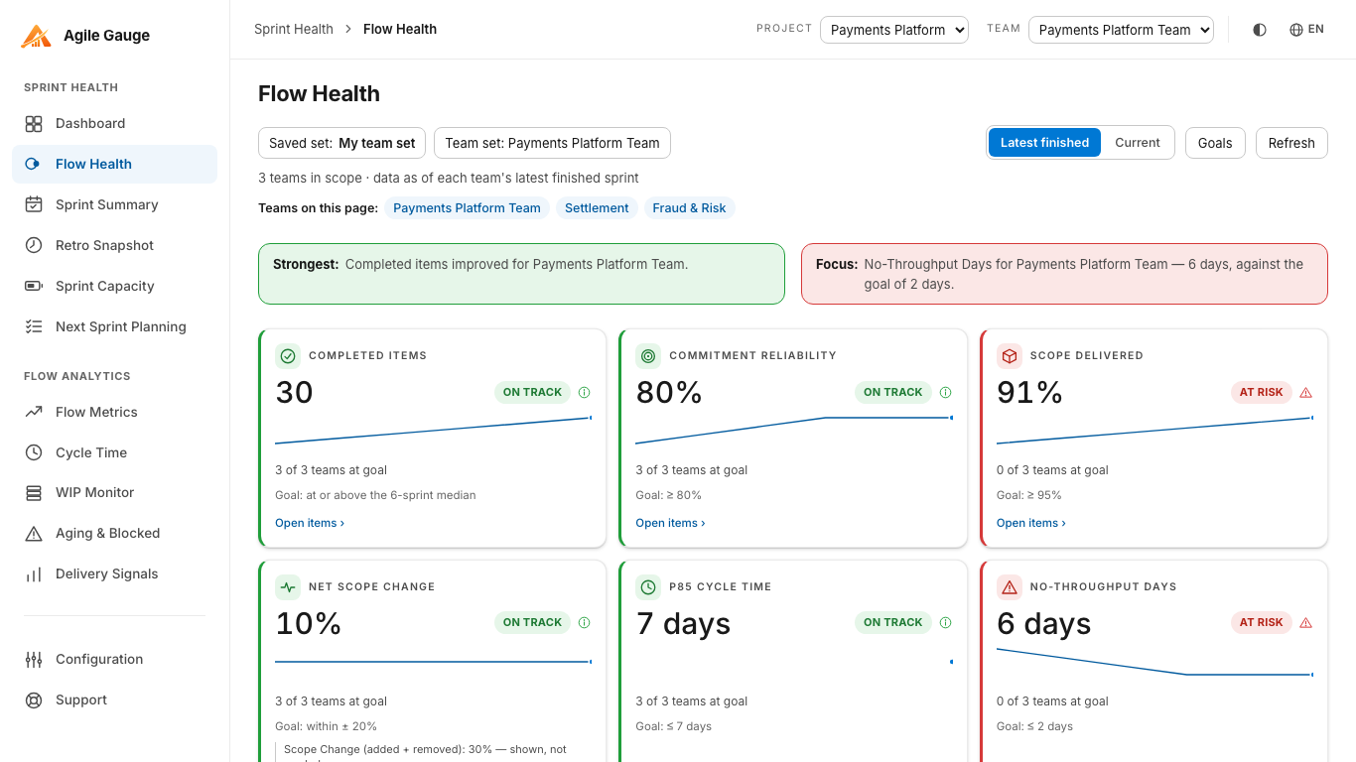1356x762 pixels.
Task: Click the Scope Delivered AT RISK badge
Action: pyautogui.click(x=1262, y=392)
